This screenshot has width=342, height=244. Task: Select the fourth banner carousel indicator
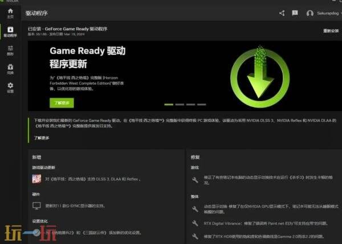pos(202,105)
